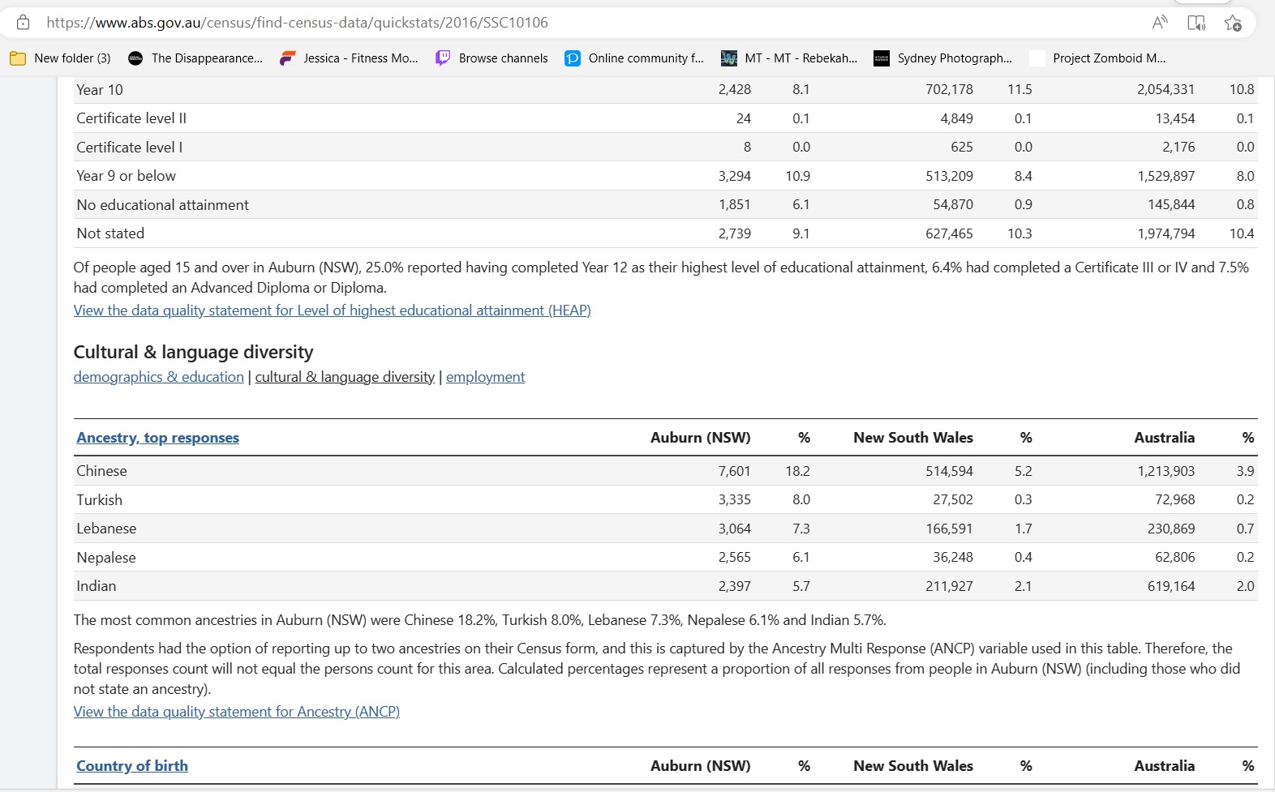This screenshot has height=792, width=1275.
Task: Jump to cultural & language diversity section
Action: (x=345, y=377)
